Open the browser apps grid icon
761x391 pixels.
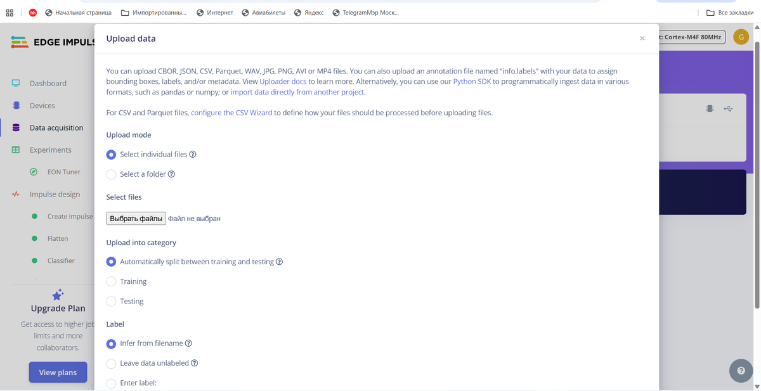point(10,12)
